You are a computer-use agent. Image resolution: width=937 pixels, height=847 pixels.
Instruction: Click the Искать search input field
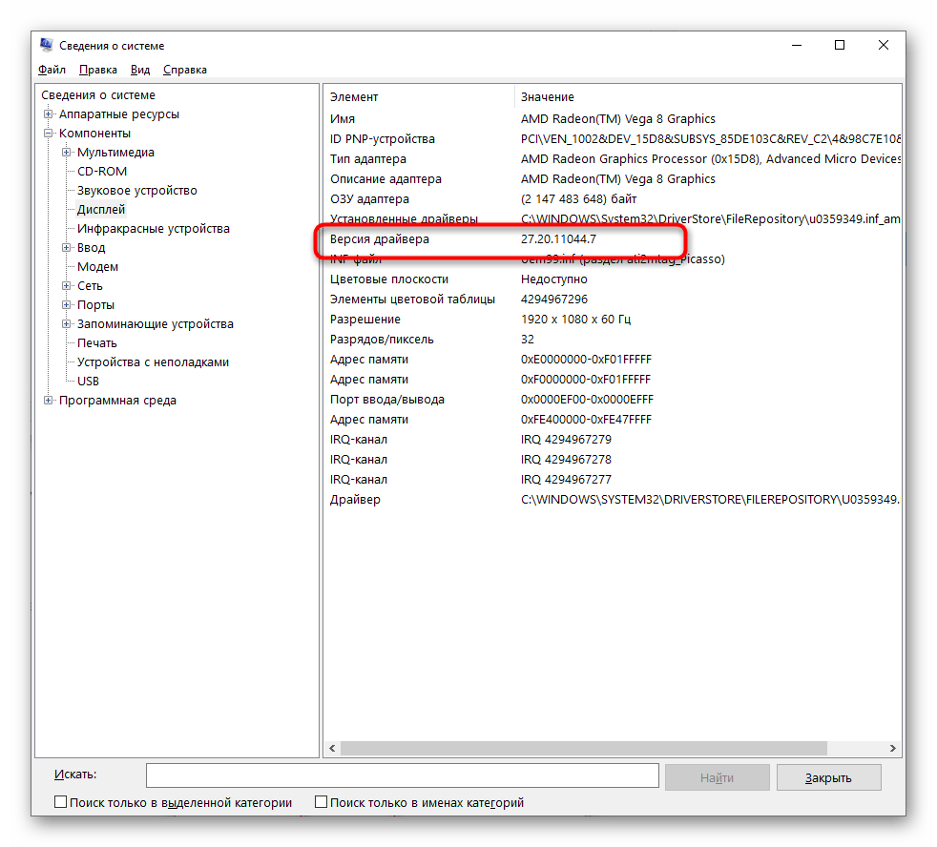pyautogui.click(x=402, y=775)
